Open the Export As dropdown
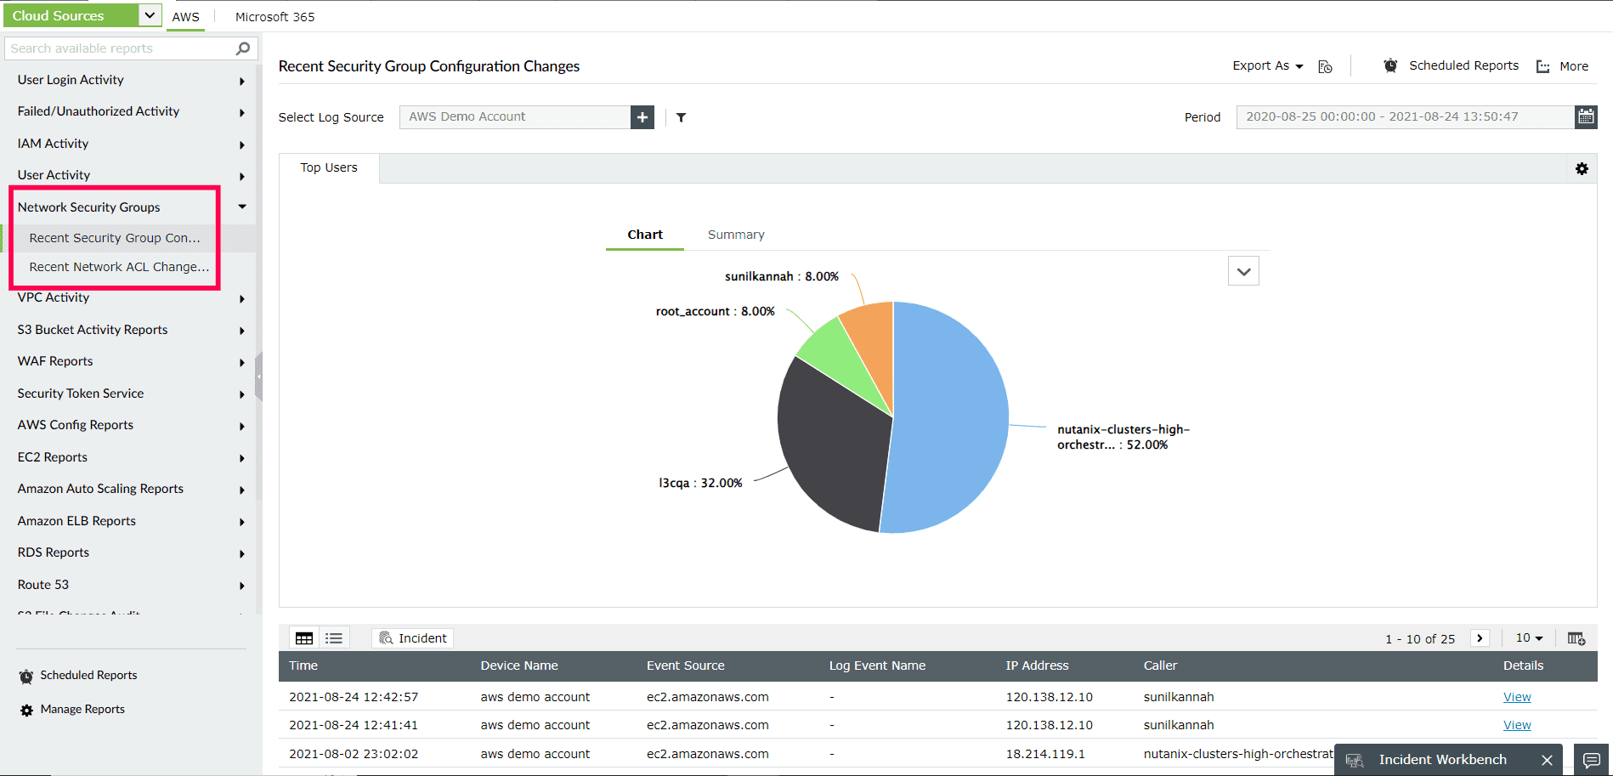Screen dimensions: 1613x776 1266,65
